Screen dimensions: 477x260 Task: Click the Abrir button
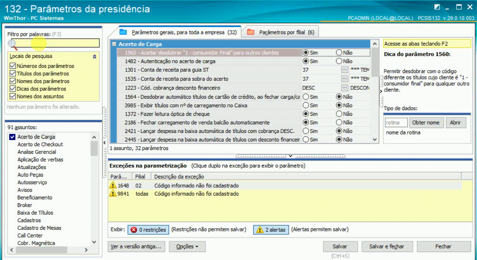(455, 122)
